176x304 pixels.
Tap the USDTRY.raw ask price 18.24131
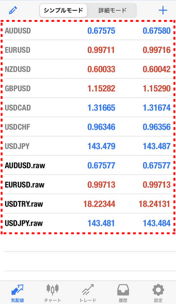pyautogui.click(x=154, y=204)
